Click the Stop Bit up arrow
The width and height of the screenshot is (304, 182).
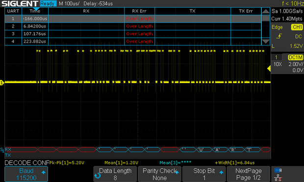point(221,172)
